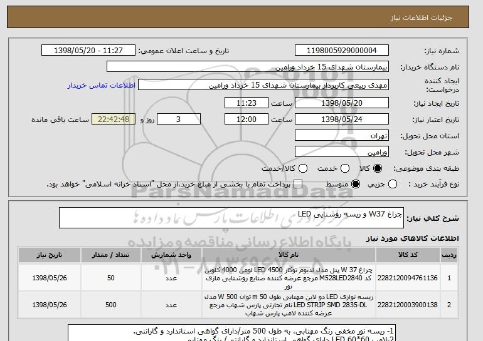Click the row number 2 cell
This screenshot has height=341, width=483.
449,305
